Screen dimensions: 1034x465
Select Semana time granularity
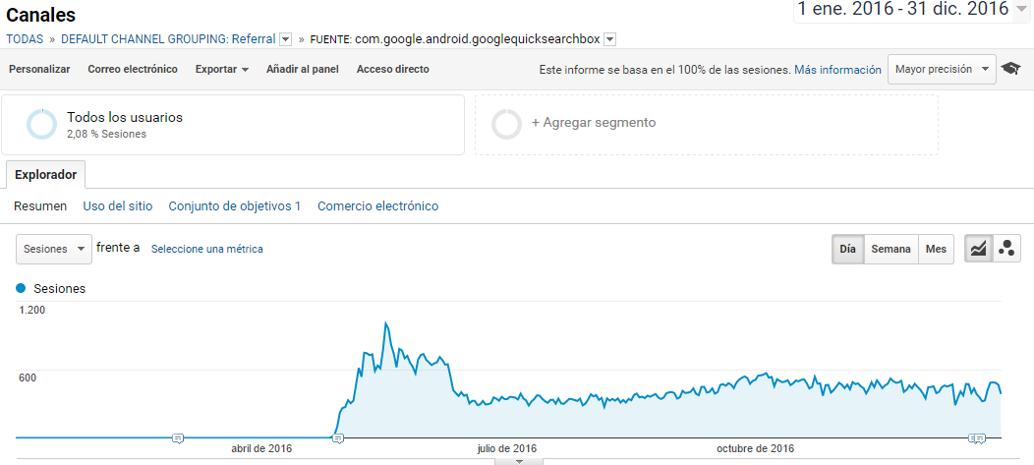coord(890,249)
